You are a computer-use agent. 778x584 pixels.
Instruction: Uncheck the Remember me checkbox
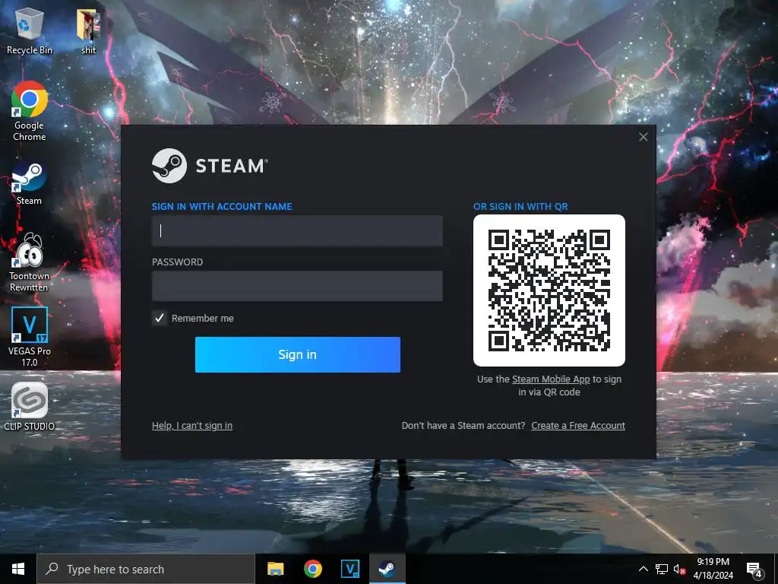(160, 319)
